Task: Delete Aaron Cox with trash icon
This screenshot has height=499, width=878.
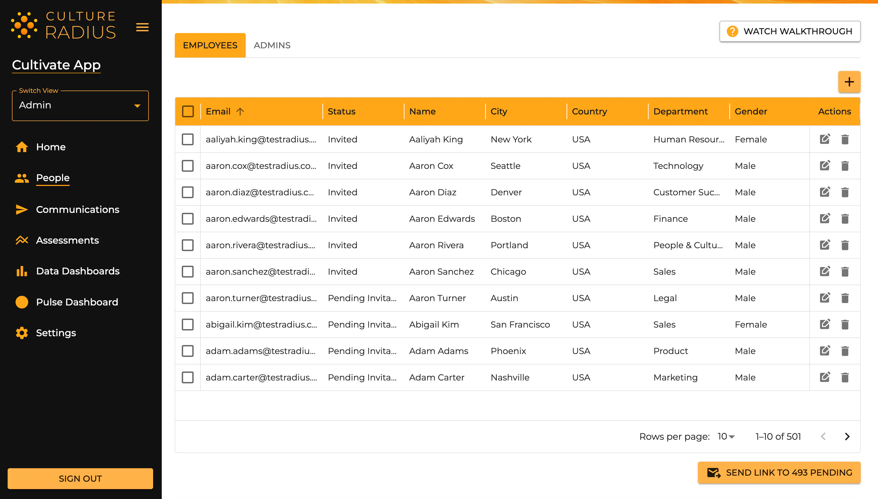Action: (845, 166)
